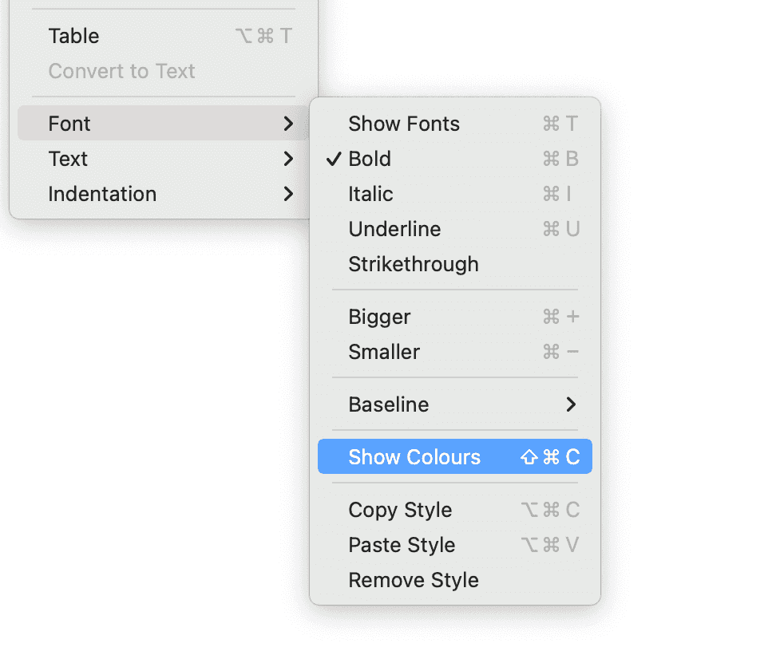Viewport: 776px width, 651px height.
Task: Make the font Smaller
Action: (x=384, y=352)
